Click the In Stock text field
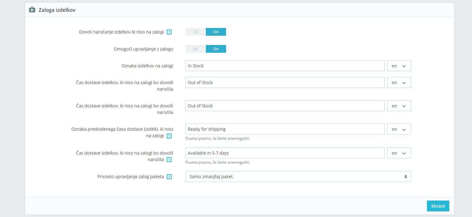Viewport: 472px width, 217px height. coord(285,66)
